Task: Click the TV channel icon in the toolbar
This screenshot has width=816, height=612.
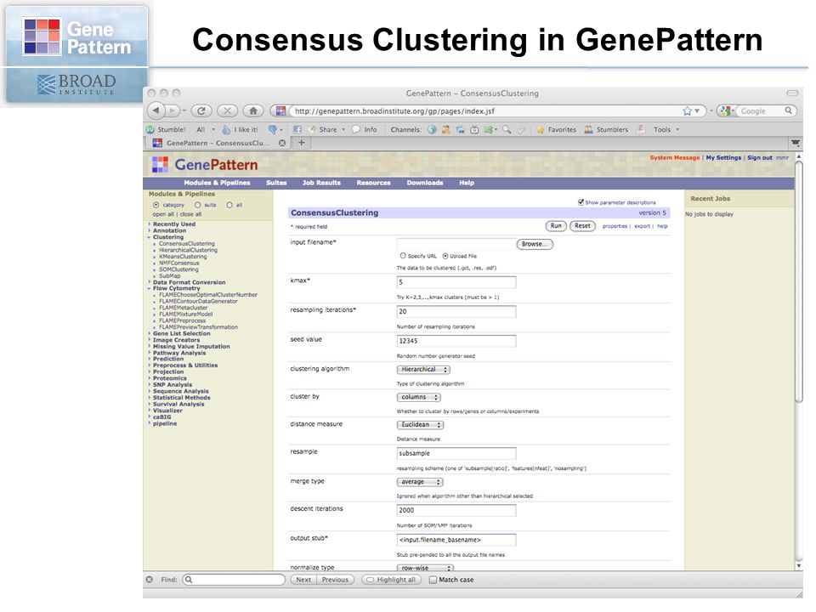Action: tap(474, 129)
